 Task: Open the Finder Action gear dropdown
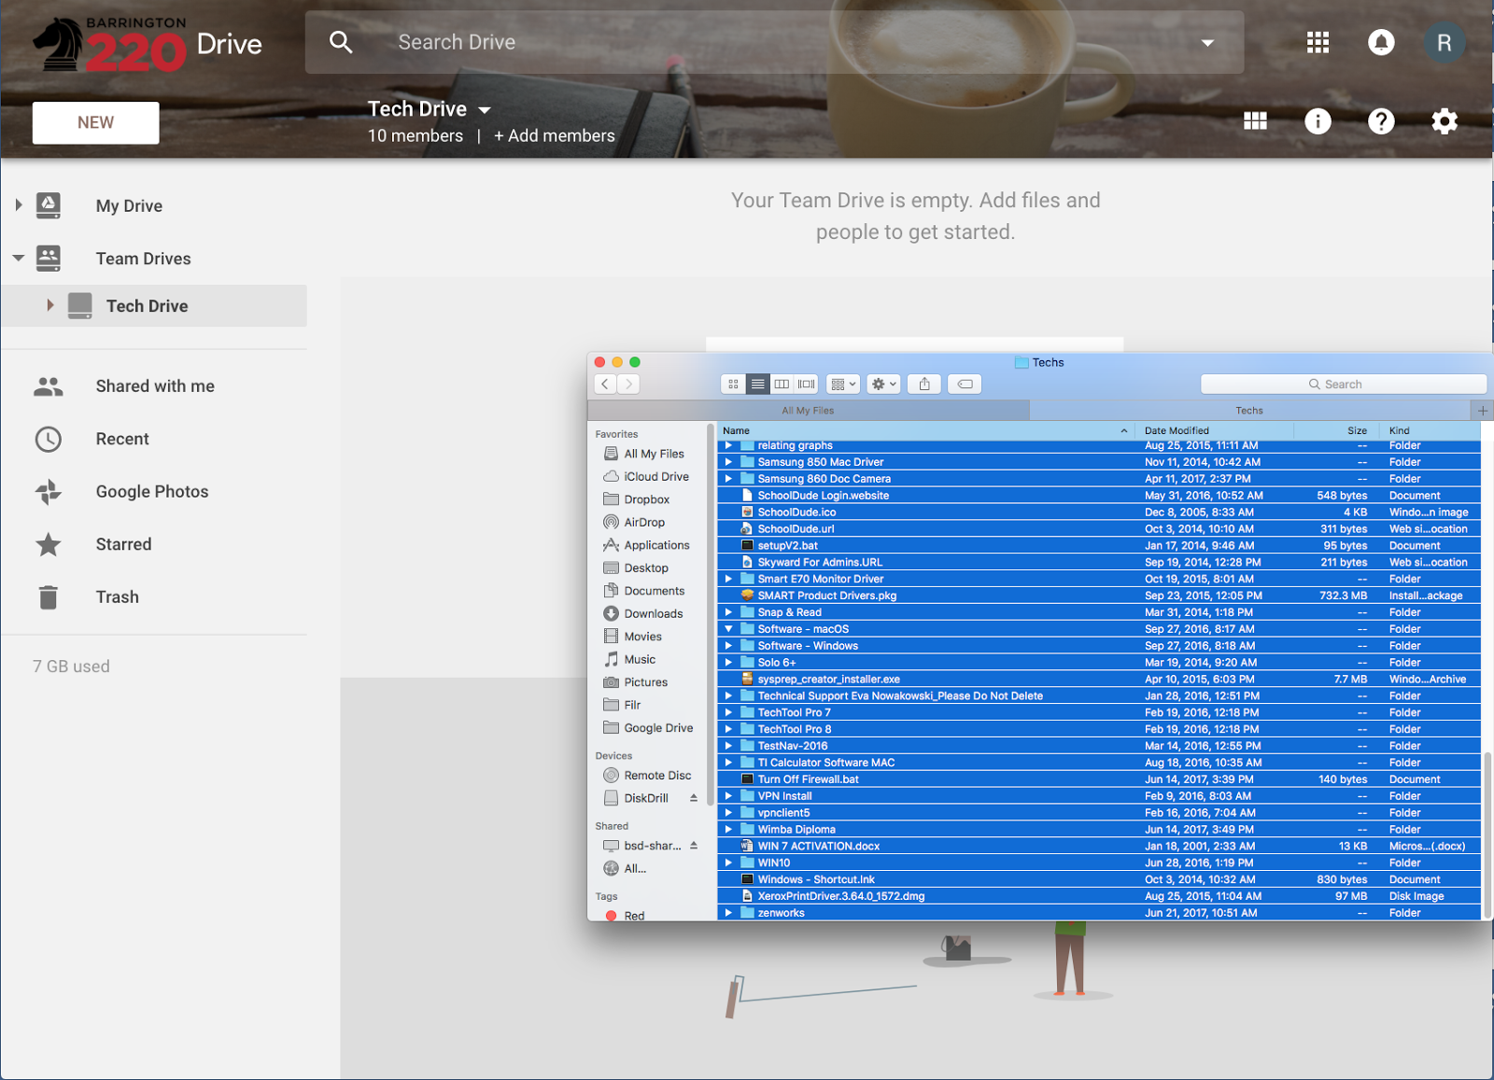point(883,384)
